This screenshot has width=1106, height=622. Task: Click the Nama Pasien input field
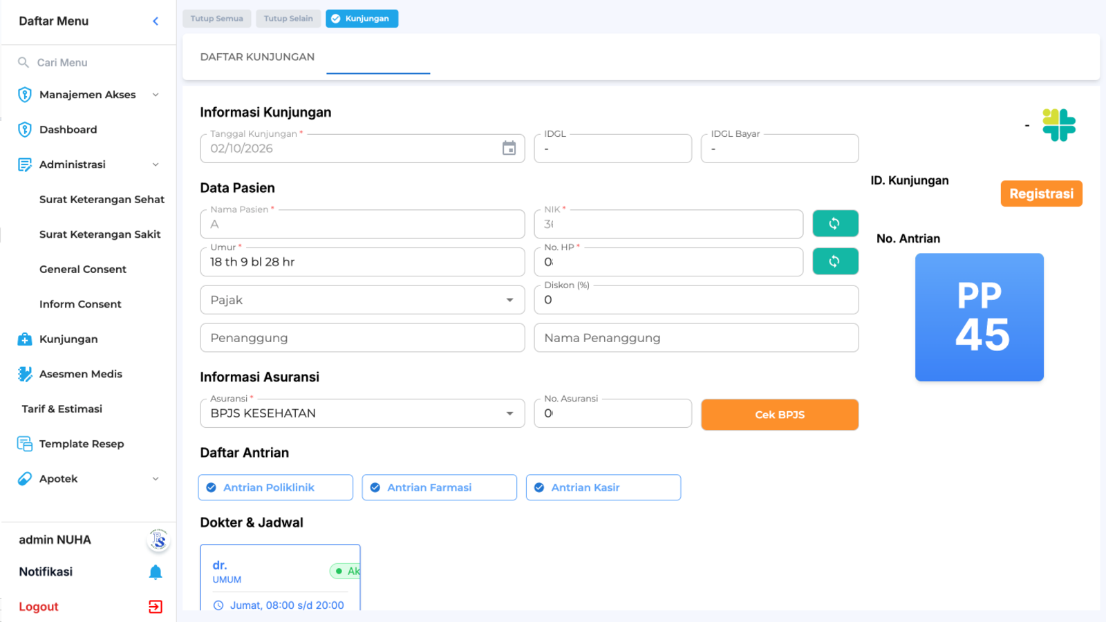click(362, 224)
